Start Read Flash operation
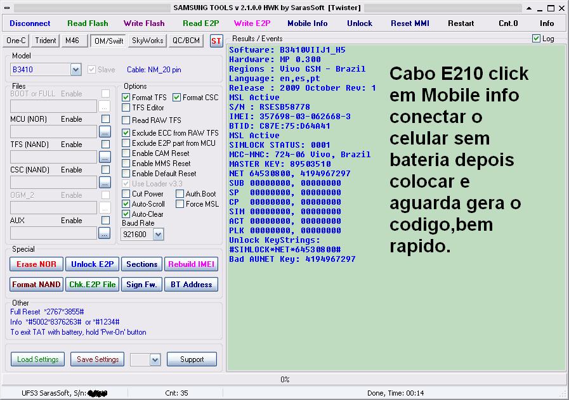This screenshot has width=569, height=400. 88,23
